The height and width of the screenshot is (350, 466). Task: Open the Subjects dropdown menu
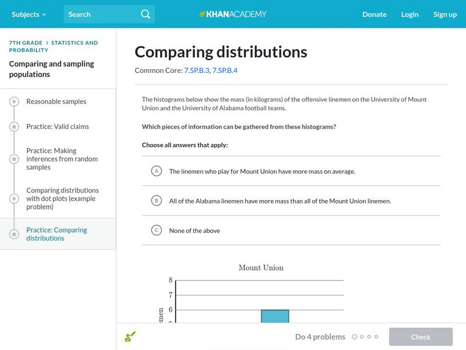[x=29, y=14]
